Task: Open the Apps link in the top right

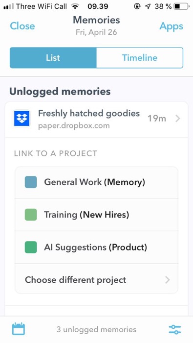Action: click(171, 26)
